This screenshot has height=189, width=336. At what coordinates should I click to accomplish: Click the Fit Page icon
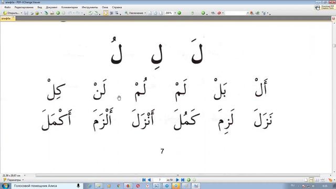click(x=155, y=13)
